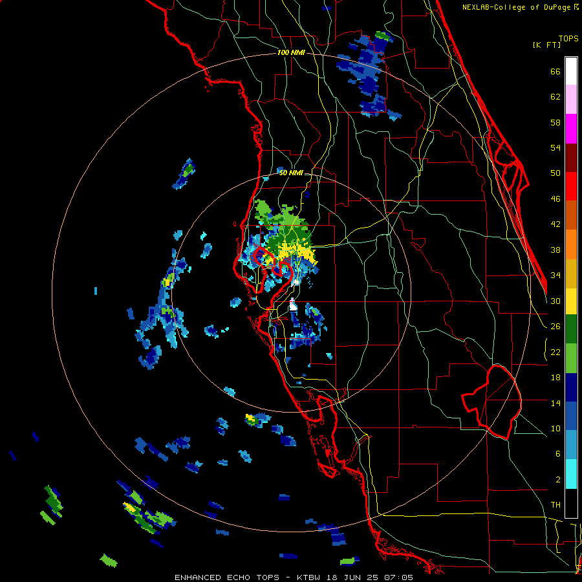Click the TH threshold legend label
Image resolution: width=582 pixels, height=582 pixels.
(x=555, y=505)
